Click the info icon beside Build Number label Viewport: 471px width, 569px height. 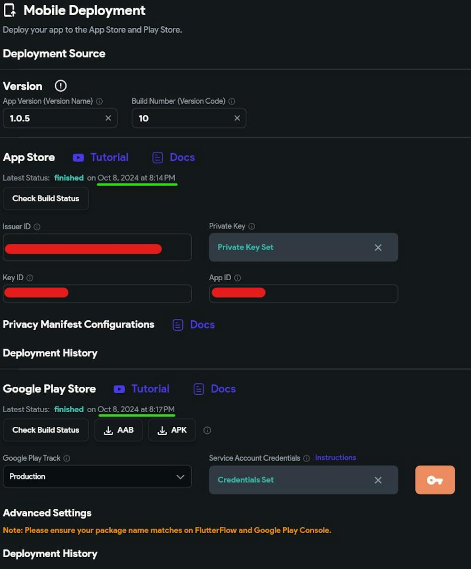(232, 101)
